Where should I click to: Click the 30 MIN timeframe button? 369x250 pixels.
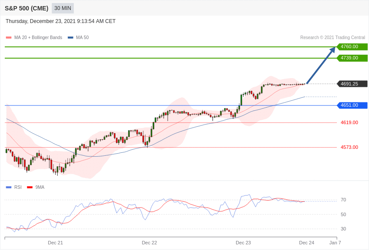[63, 8]
